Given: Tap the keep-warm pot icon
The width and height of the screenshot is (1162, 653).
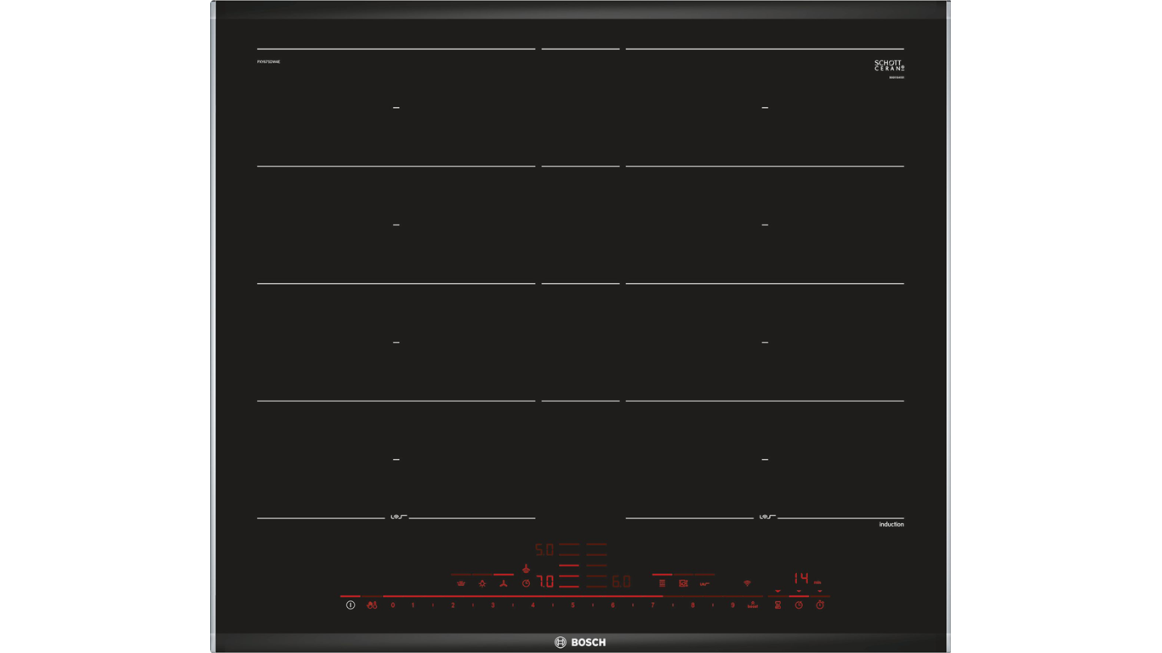Looking at the screenshot, I should [x=461, y=583].
